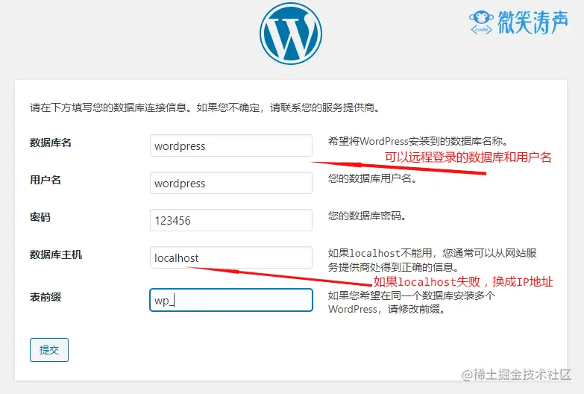
Task: Click the hint starting 如果localhost不能用
Action: (x=432, y=260)
